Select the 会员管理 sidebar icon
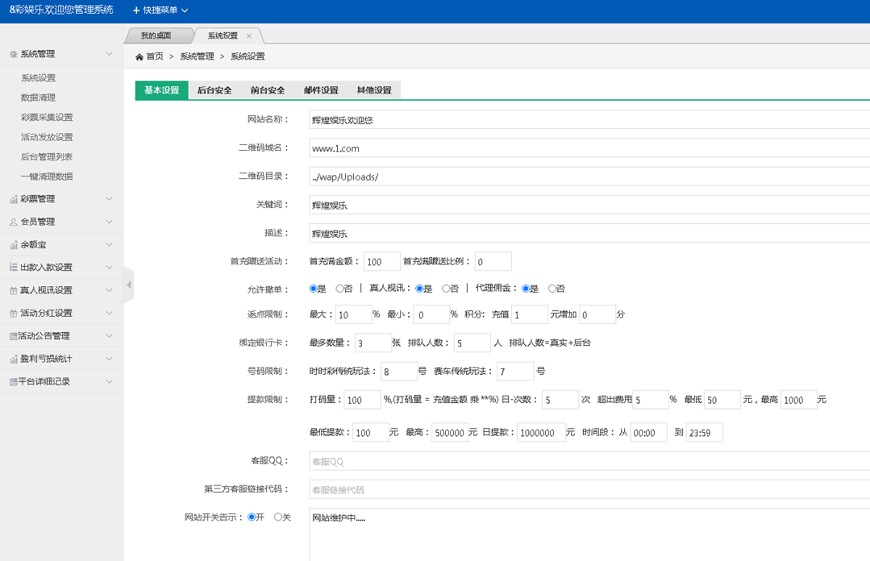The width and height of the screenshot is (870, 561). click(x=12, y=221)
